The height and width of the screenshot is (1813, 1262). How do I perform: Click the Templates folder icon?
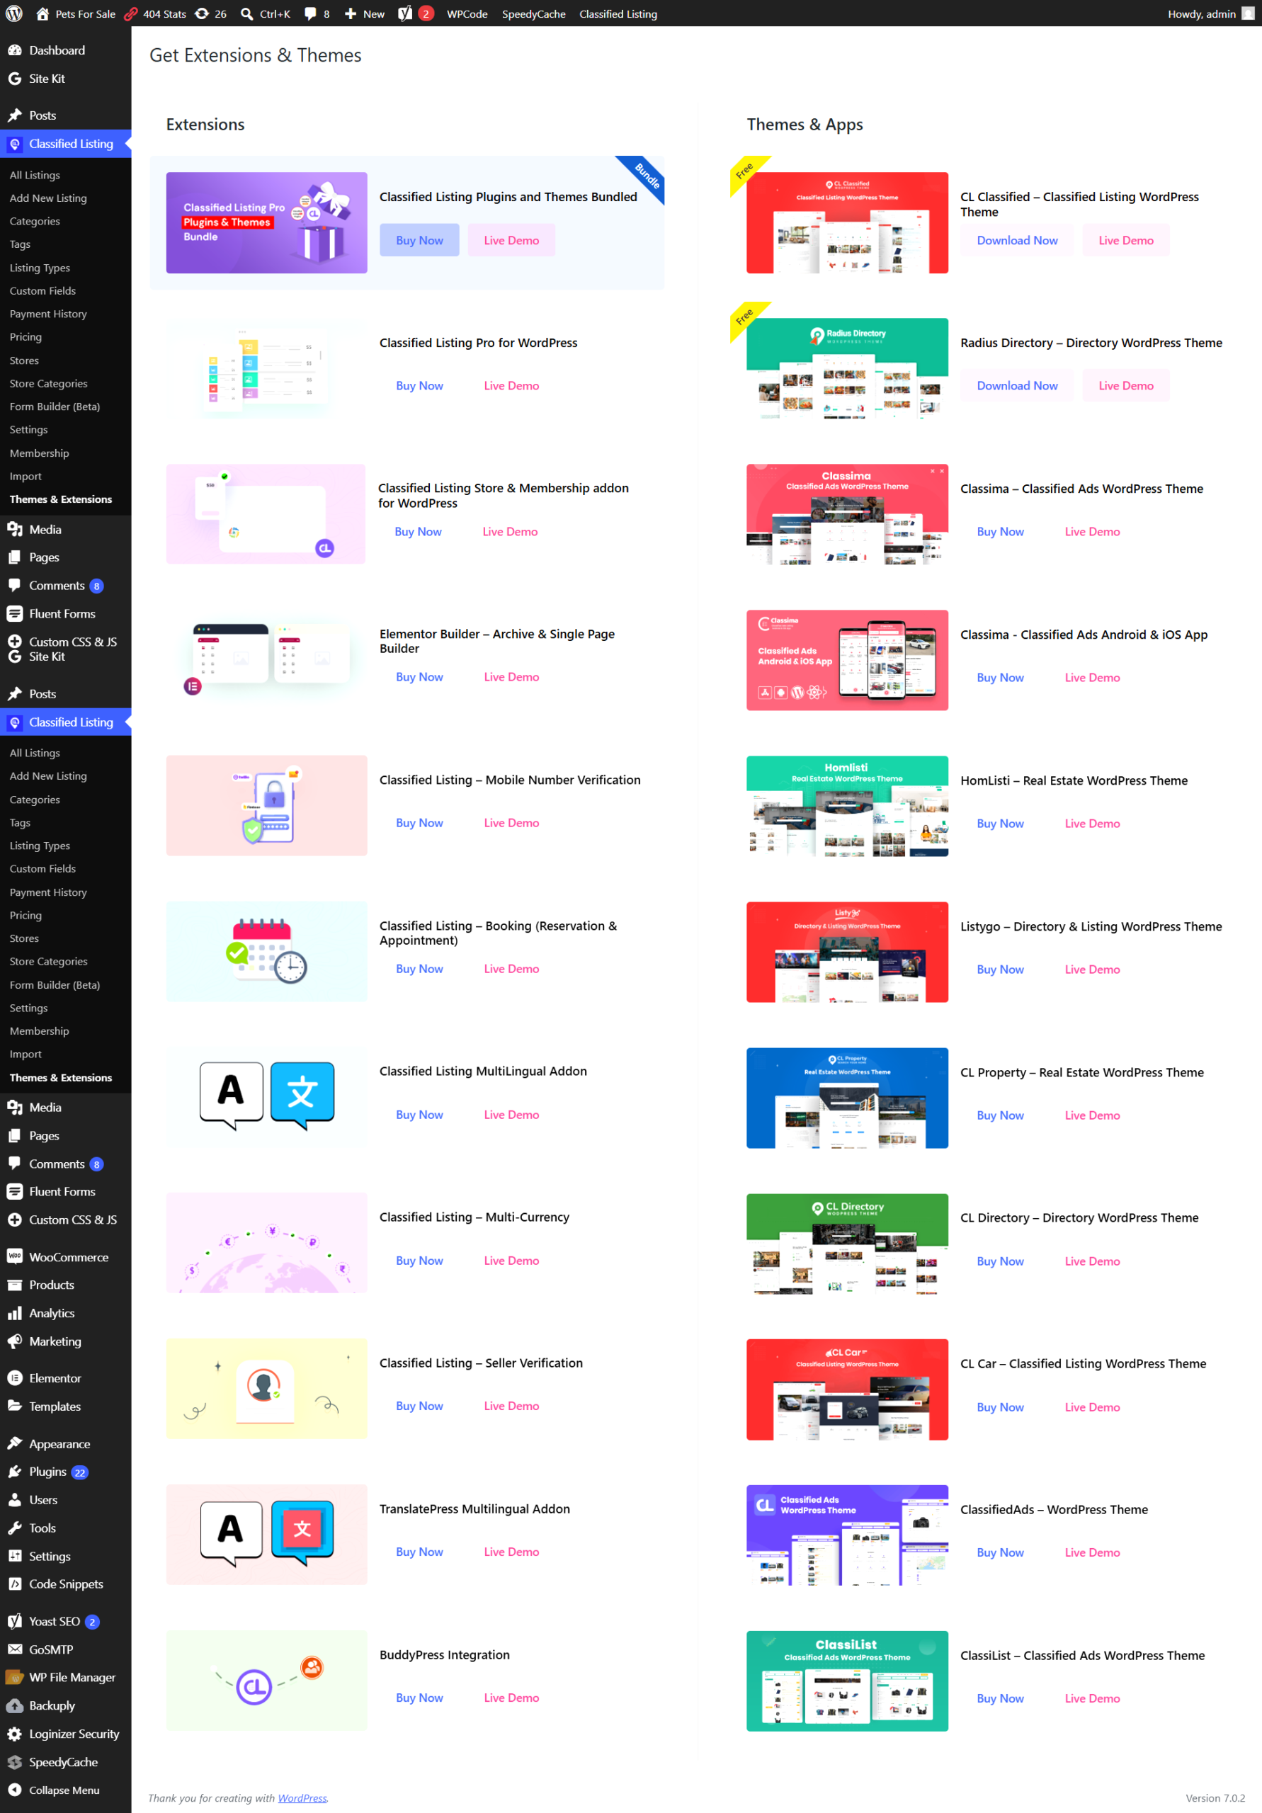(14, 1406)
